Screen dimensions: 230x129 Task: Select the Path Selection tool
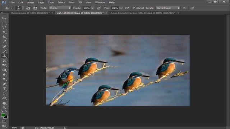[4, 94]
